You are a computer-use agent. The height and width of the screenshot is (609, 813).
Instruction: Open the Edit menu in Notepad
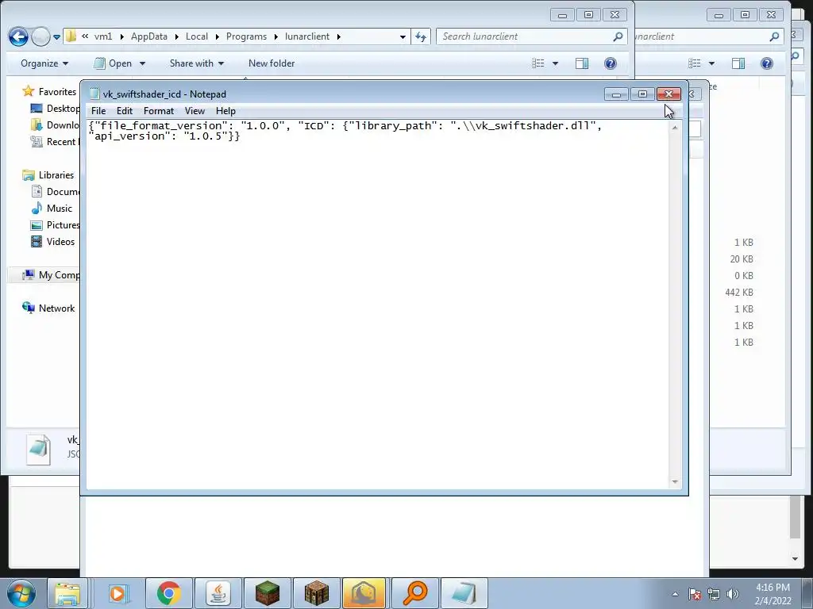pos(125,111)
